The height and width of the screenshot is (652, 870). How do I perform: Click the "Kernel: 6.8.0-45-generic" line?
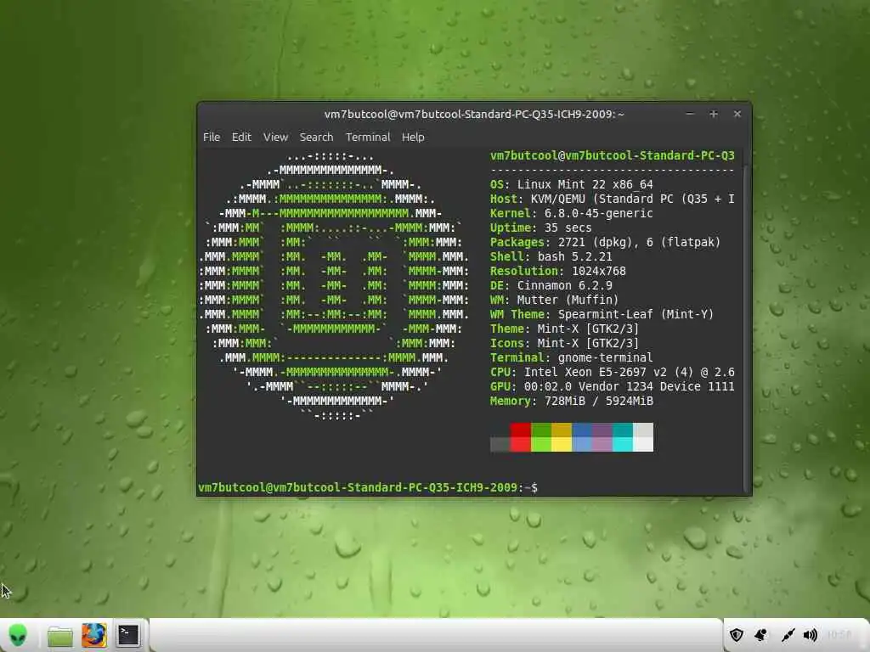pos(572,213)
